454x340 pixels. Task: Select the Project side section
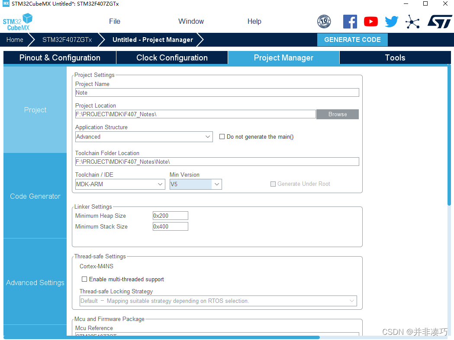coord(35,110)
